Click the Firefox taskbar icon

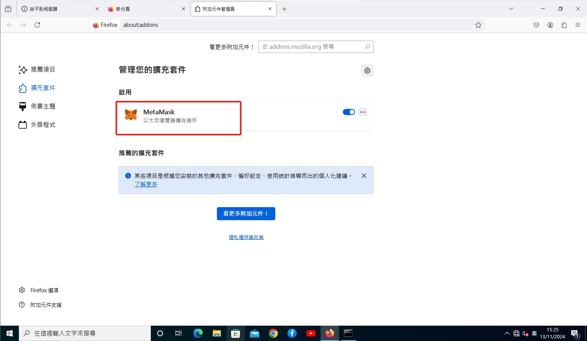(330, 333)
